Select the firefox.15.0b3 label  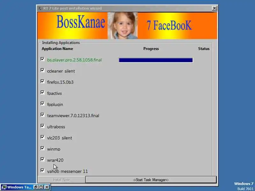click(60, 82)
